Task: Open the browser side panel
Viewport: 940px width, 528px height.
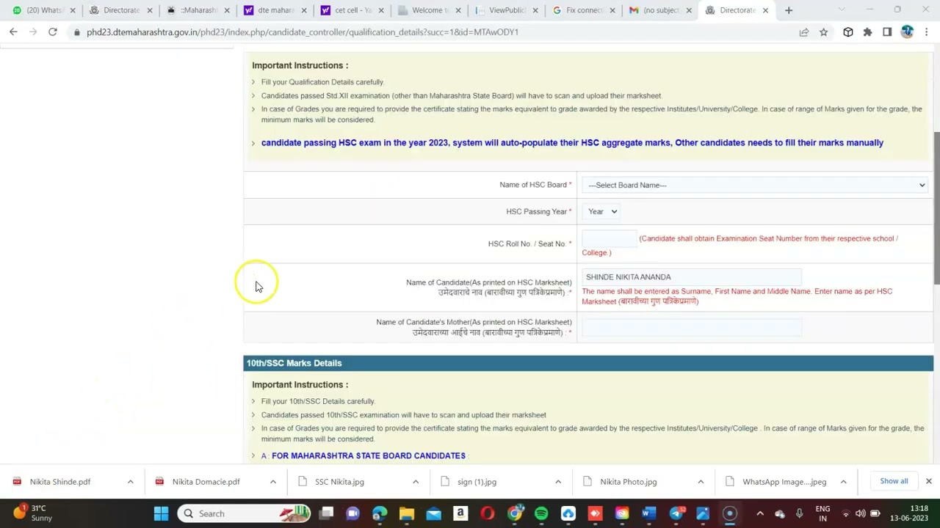Action: click(x=887, y=32)
